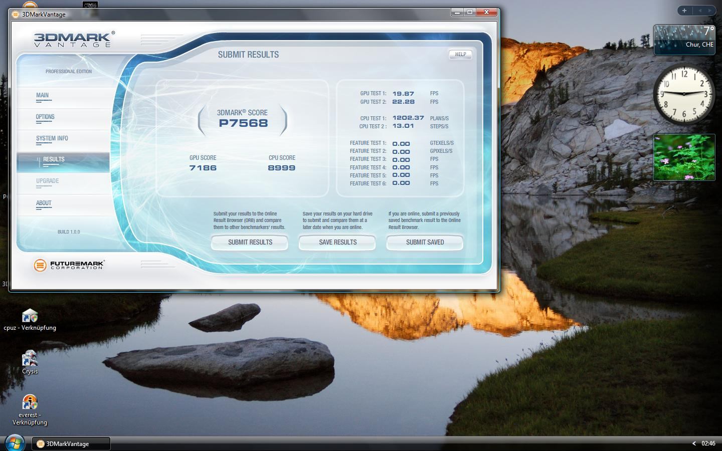The width and height of the screenshot is (722, 451).
Task: Open the OPTIONS section
Action: 63,119
